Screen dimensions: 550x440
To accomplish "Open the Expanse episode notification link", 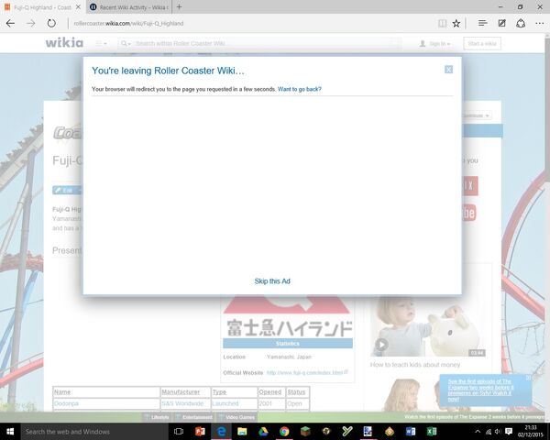I will [x=480, y=390].
